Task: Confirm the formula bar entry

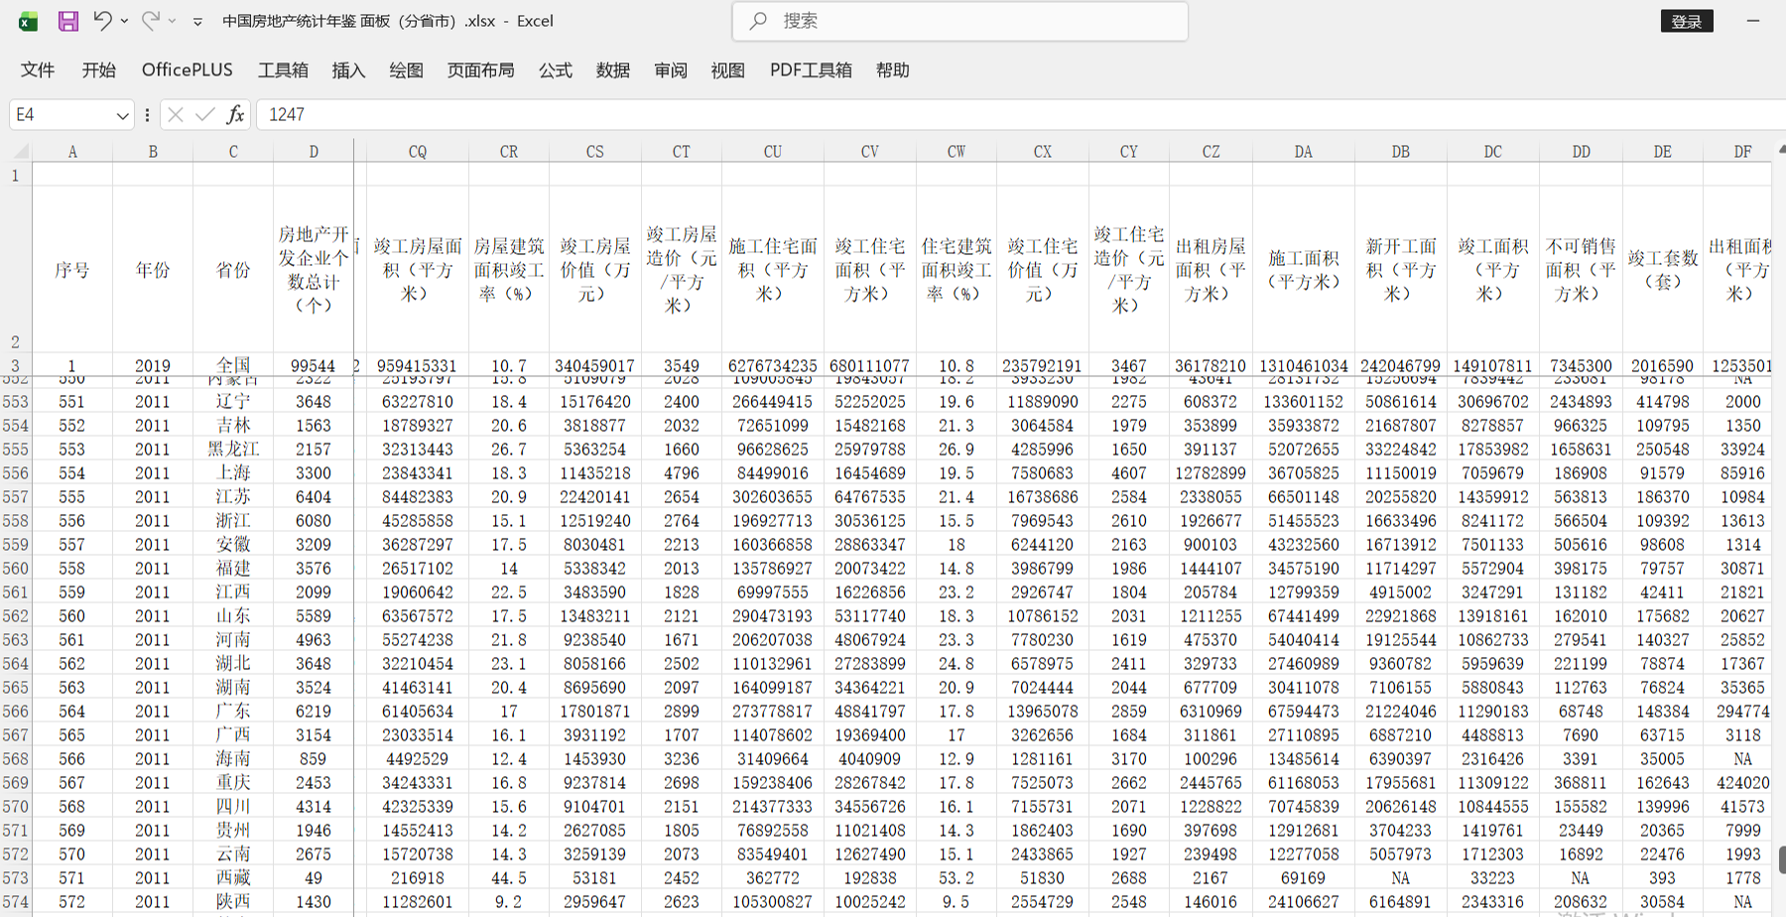Action: [x=205, y=114]
